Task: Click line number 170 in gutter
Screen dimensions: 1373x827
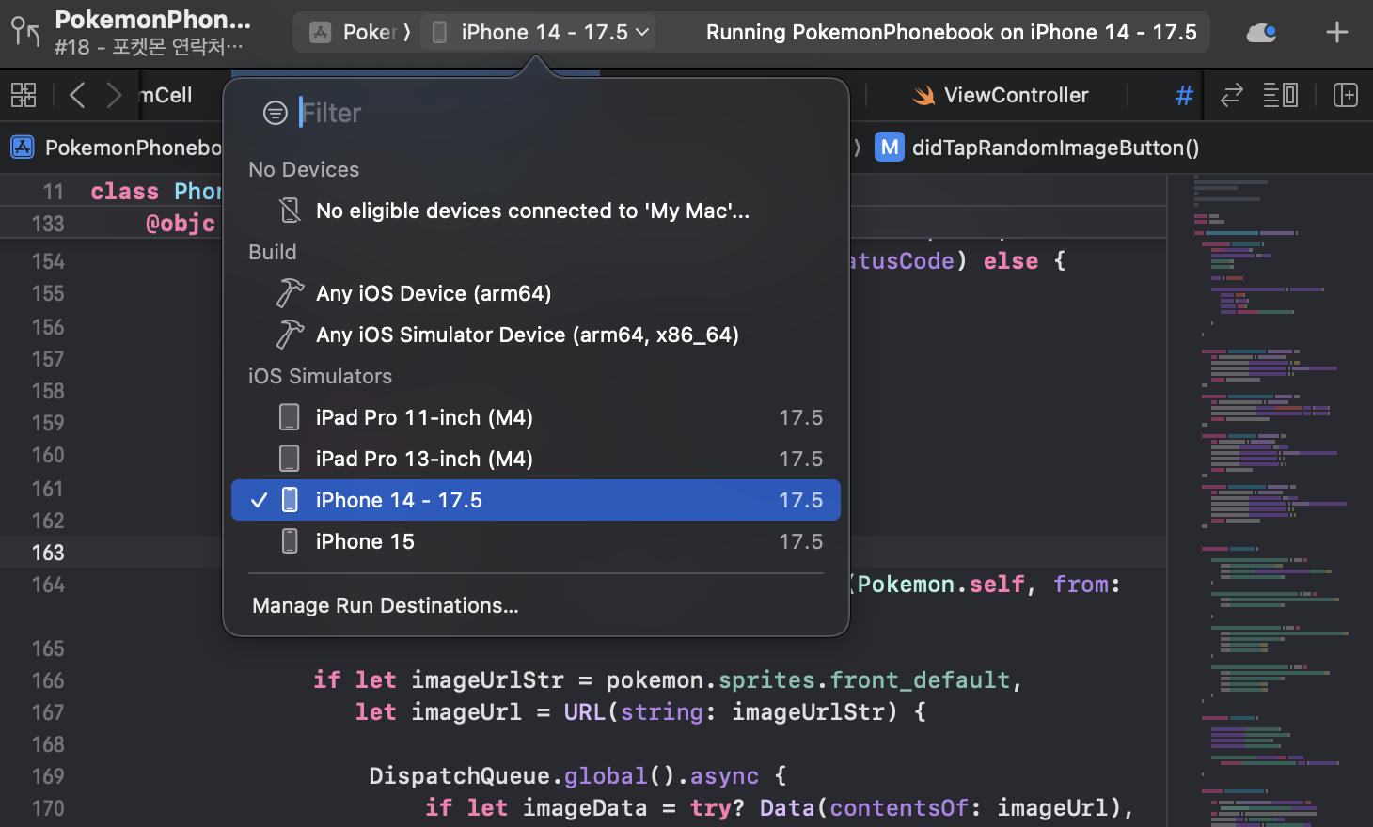Action: pos(48,808)
